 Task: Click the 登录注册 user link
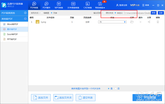[x=122, y=5]
